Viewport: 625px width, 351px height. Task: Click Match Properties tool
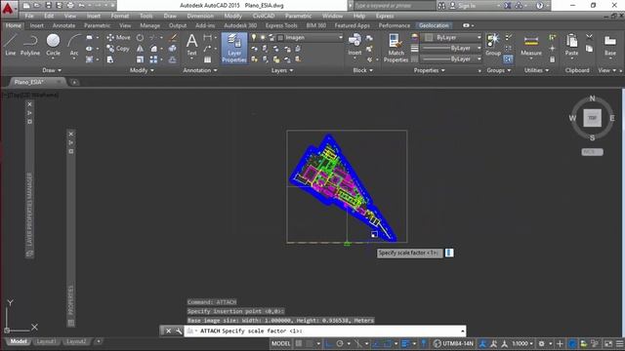pos(396,48)
